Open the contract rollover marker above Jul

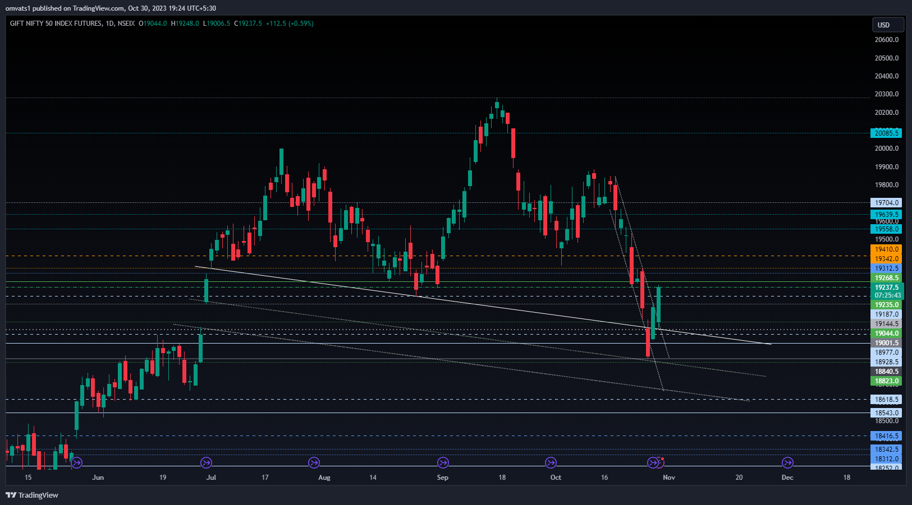tap(206, 462)
